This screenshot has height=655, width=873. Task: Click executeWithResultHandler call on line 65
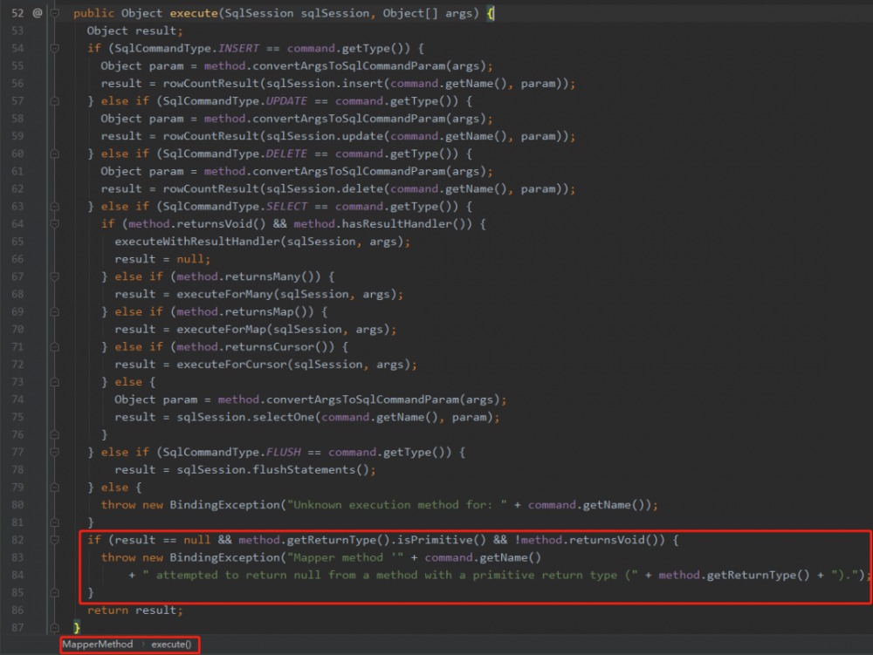pos(197,242)
